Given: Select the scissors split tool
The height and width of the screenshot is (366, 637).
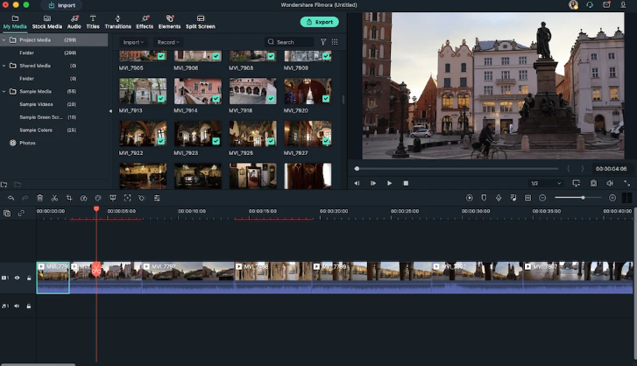Looking at the screenshot, I should pyautogui.click(x=54, y=198).
